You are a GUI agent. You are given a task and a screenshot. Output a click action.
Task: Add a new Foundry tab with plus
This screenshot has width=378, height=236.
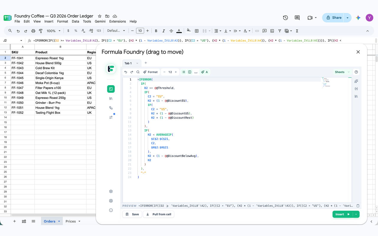point(146,63)
